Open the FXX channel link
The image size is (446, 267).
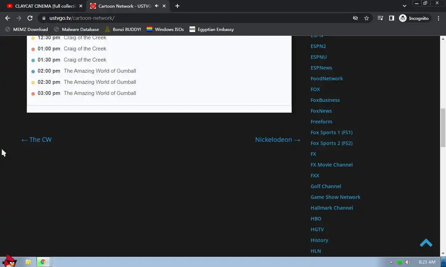pos(315,175)
